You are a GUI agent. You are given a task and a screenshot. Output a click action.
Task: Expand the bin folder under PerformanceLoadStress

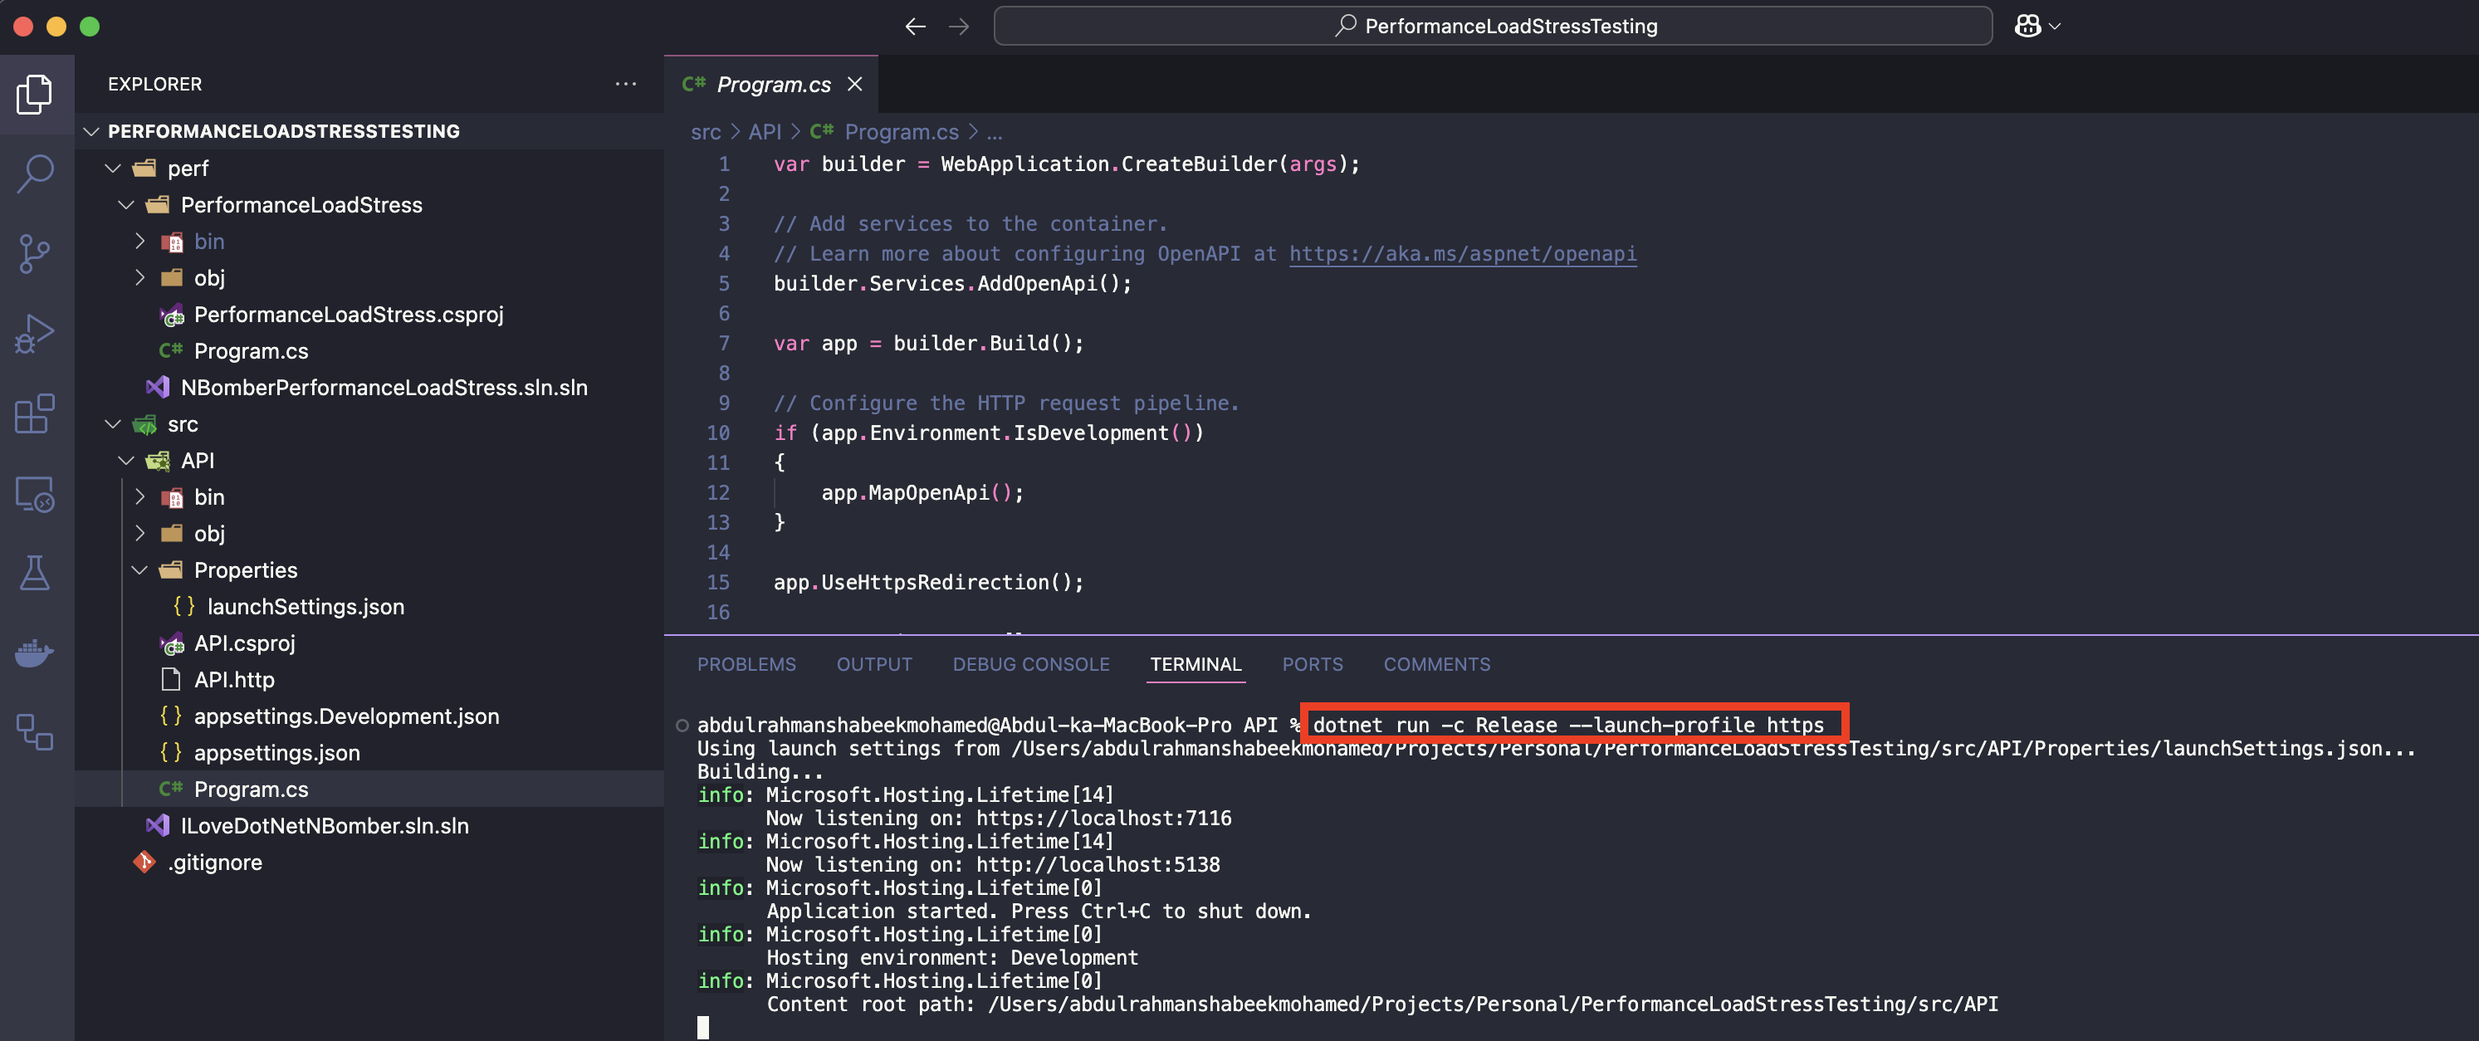[x=139, y=242]
